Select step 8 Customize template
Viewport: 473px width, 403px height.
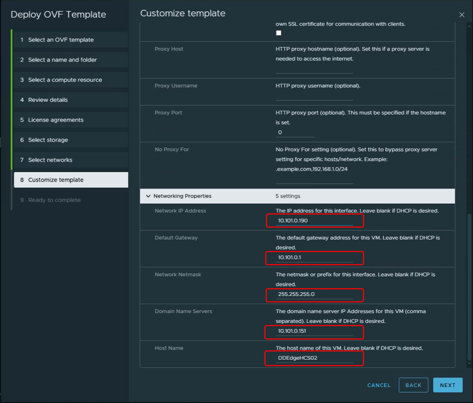coord(56,180)
